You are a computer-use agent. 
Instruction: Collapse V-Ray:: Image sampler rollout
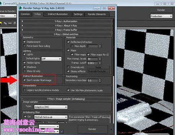[x=66, y=99]
